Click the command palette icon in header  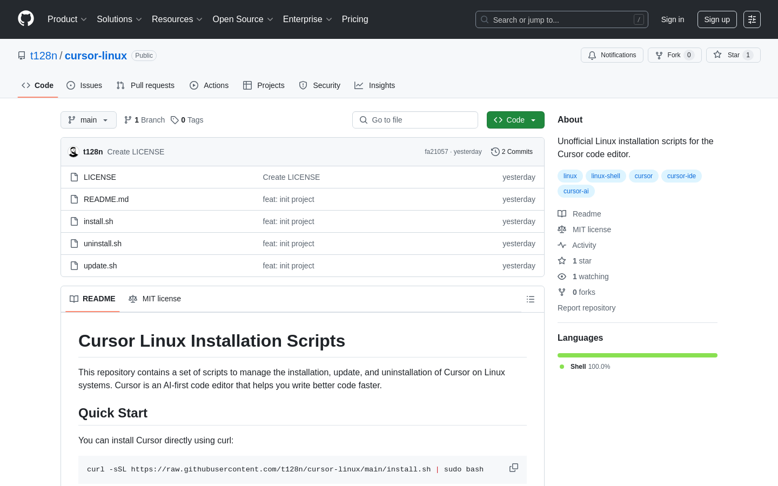point(752,19)
